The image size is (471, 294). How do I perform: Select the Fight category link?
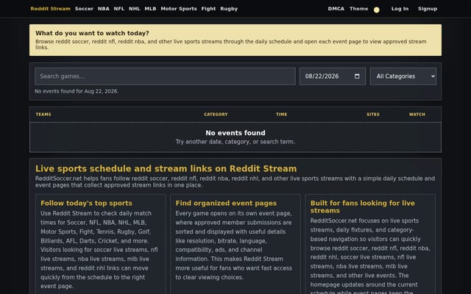coord(208,9)
